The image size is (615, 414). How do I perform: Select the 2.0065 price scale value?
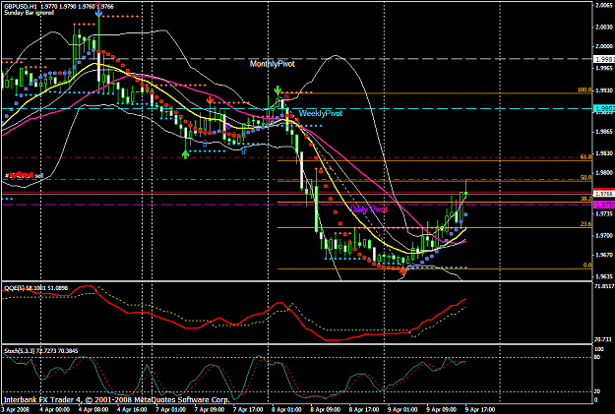tap(604, 5)
